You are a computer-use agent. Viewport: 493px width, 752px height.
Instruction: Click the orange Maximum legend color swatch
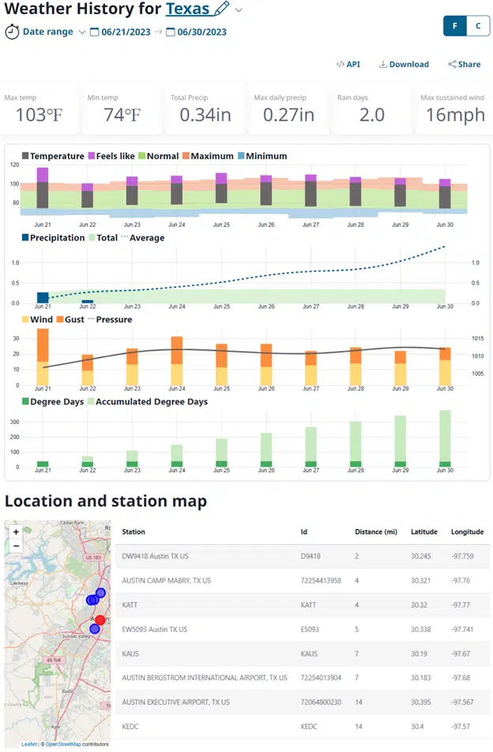pos(185,156)
